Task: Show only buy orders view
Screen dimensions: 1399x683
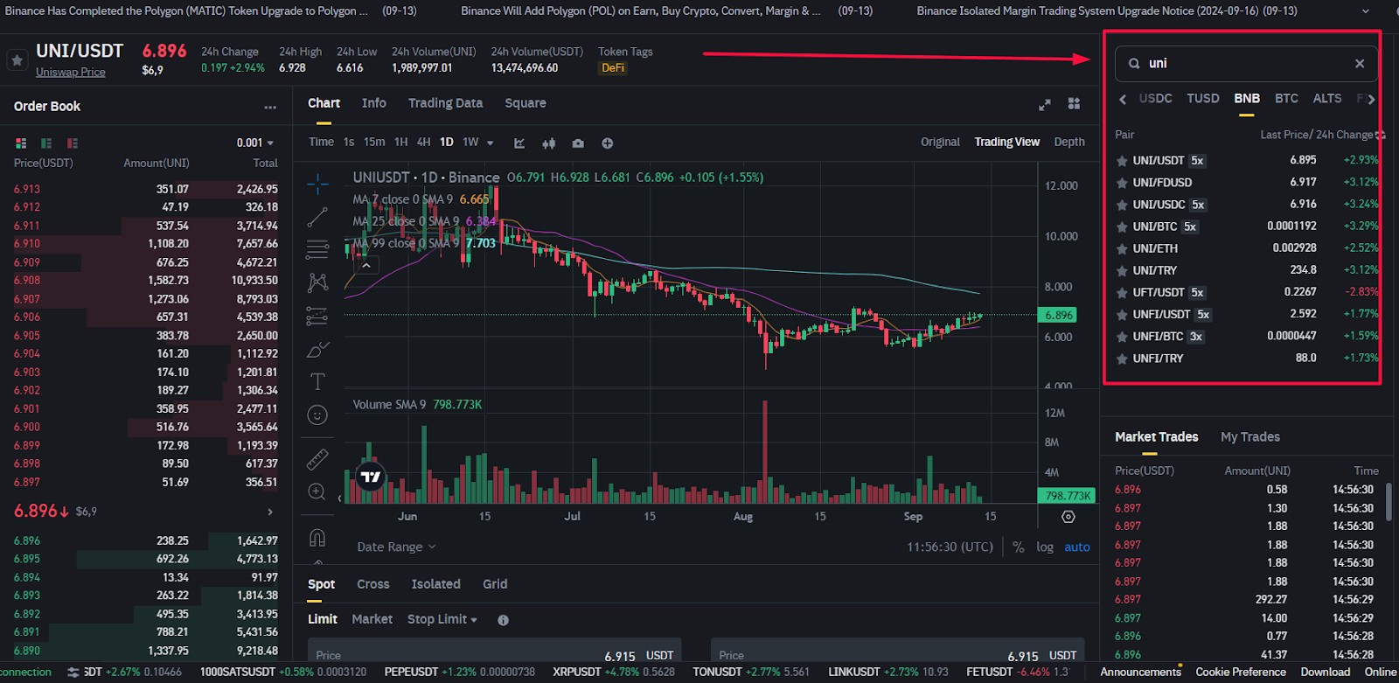Action: click(x=46, y=143)
